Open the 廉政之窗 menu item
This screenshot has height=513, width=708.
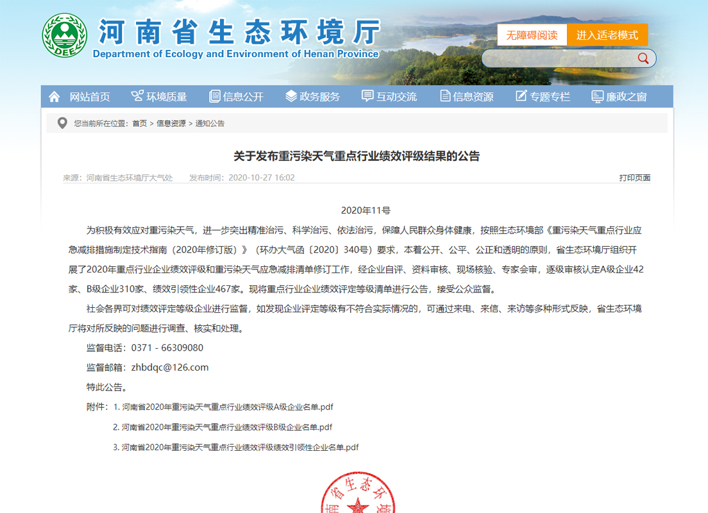(627, 97)
